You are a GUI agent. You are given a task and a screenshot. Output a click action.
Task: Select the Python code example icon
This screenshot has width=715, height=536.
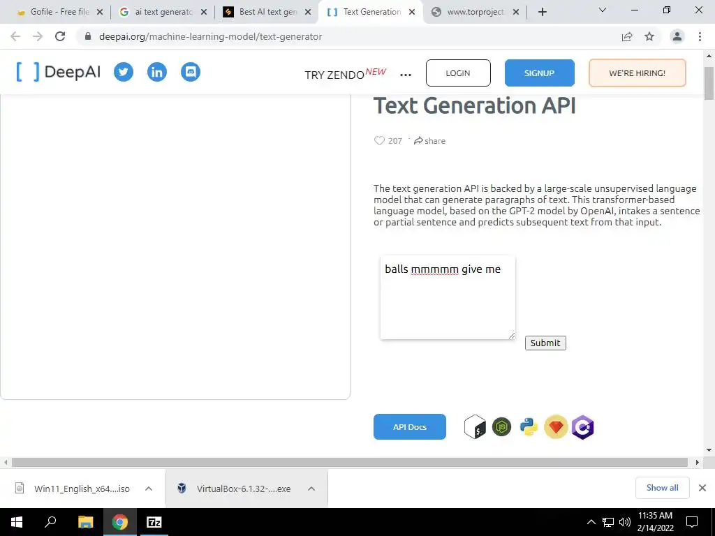[529, 427]
